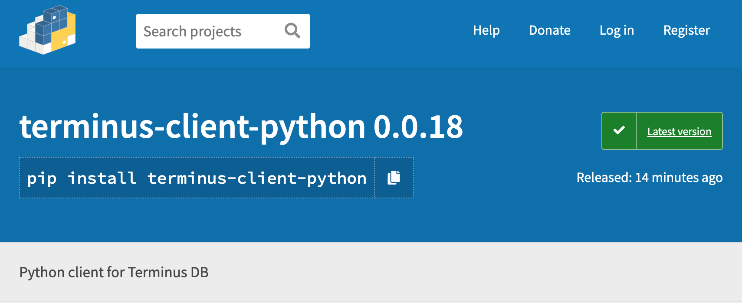Image resolution: width=742 pixels, height=305 pixels.
Task: Open the Register account link
Action: [x=686, y=30]
